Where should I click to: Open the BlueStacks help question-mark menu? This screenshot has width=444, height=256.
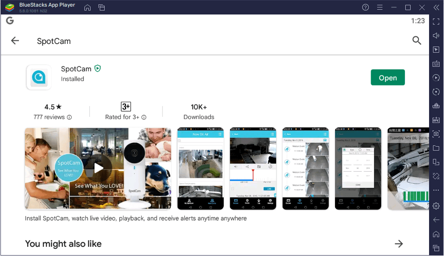365,7
